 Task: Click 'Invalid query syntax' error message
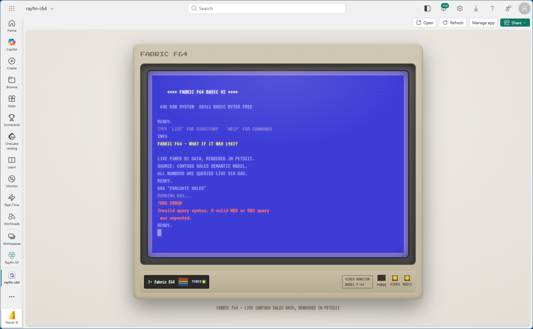[x=214, y=214]
